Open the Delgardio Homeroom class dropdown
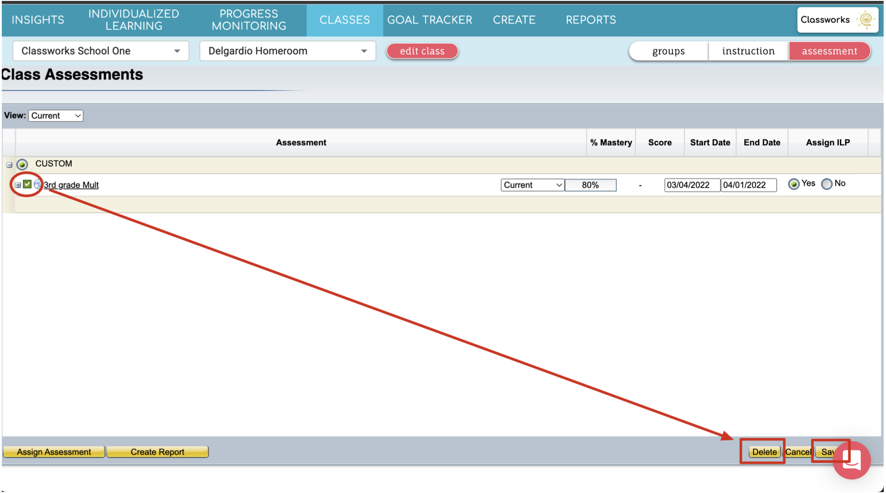Image resolution: width=886 pixels, height=493 pixels. 287,51
